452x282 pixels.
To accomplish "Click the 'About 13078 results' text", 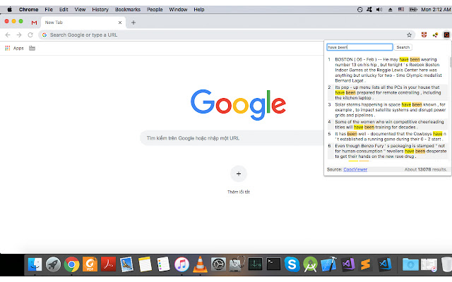I will tap(425, 169).
